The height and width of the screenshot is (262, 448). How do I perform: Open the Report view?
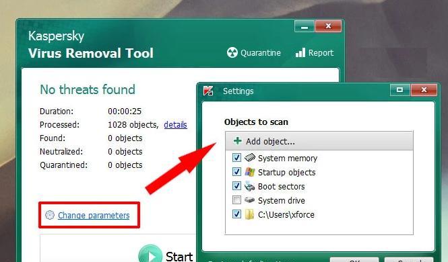[x=315, y=52]
